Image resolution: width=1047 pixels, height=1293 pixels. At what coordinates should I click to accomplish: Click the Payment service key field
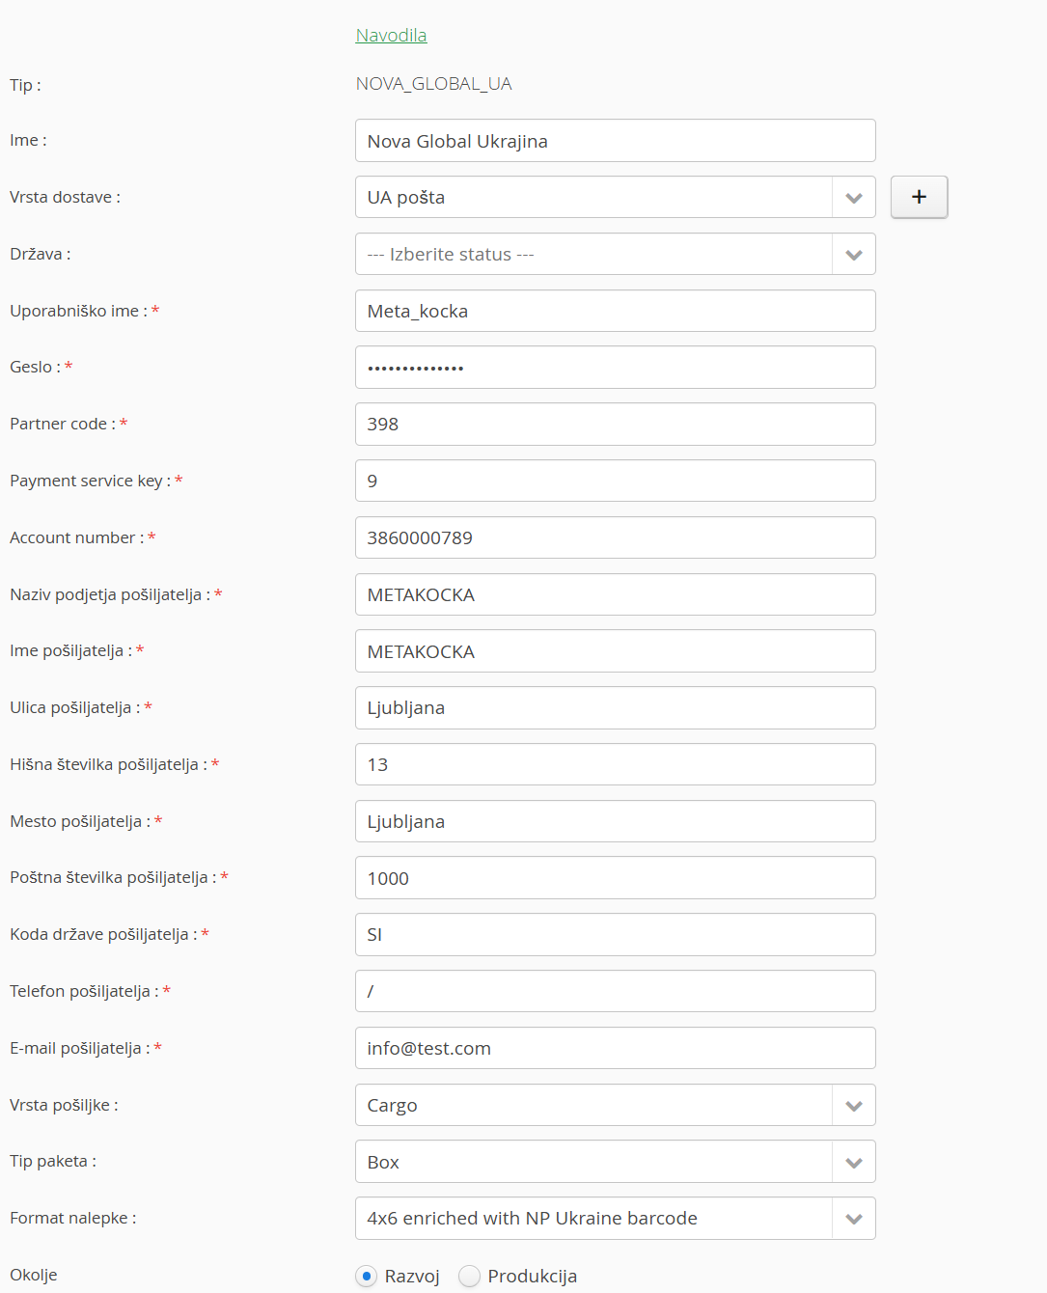point(615,481)
